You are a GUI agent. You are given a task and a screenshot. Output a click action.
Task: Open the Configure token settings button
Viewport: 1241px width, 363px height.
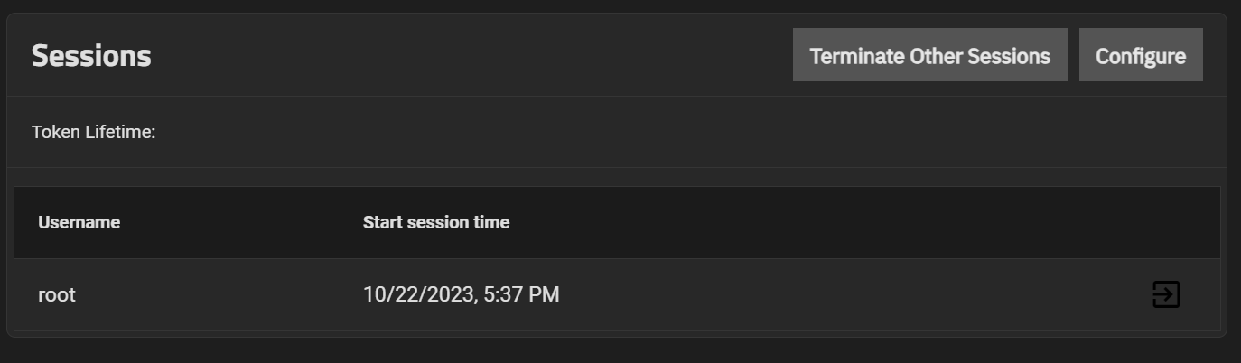pyautogui.click(x=1140, y=55)
